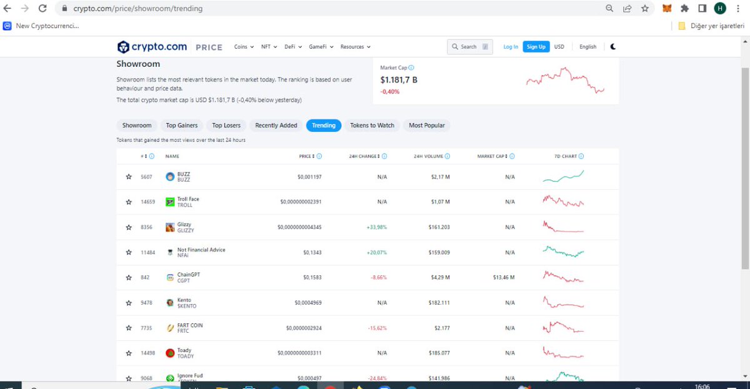Show info for Market Cap card
750x389 pixels.
pyautogui.click(x=411, y=67)
